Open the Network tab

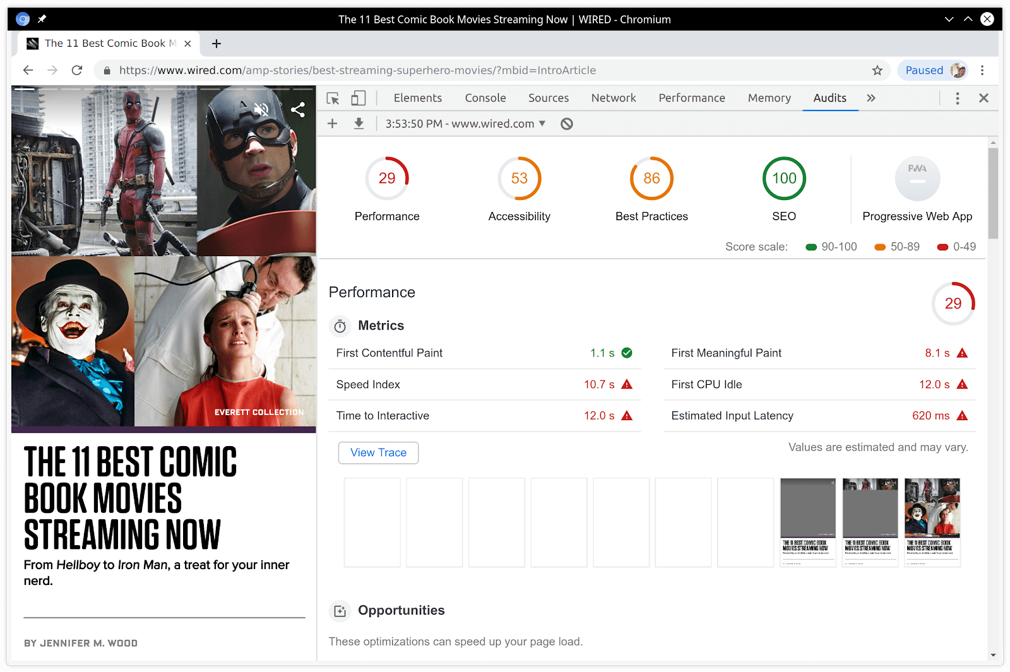(614, 98)
